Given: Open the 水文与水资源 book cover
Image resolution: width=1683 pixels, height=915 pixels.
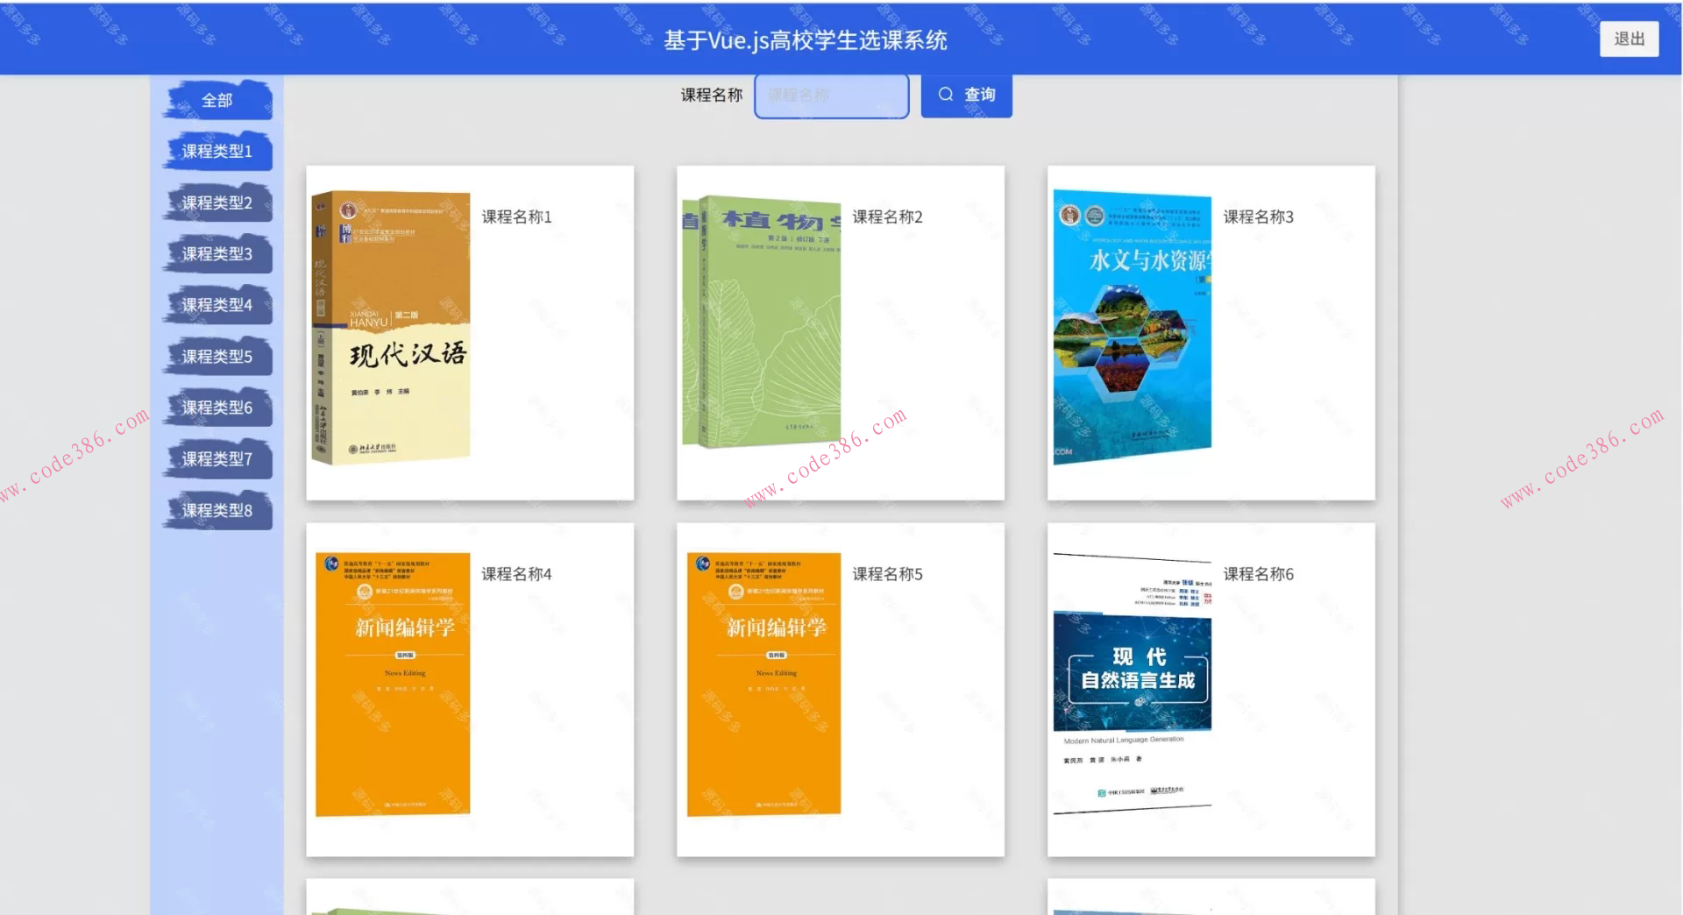Looking at the screenshot, I should [x=1133, y=327].
